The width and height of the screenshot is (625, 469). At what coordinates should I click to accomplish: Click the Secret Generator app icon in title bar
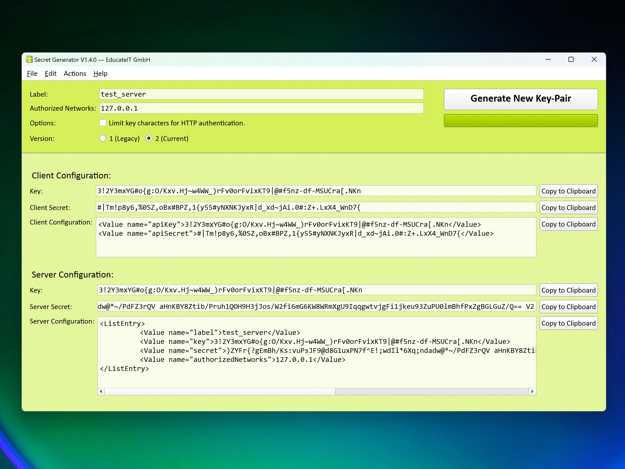tap(29, 60)
